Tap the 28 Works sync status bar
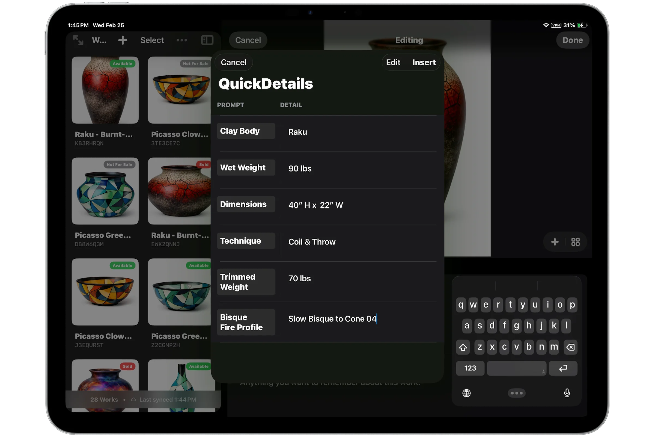 coord(143,400)
